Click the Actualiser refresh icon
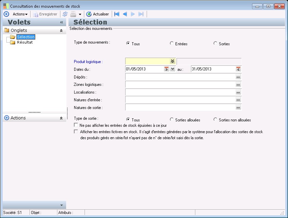The width and height of the screenshot is (288, 218). (x=89, y=14)
